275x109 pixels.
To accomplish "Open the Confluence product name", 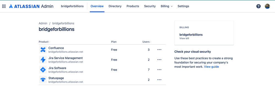I will 56,48.
